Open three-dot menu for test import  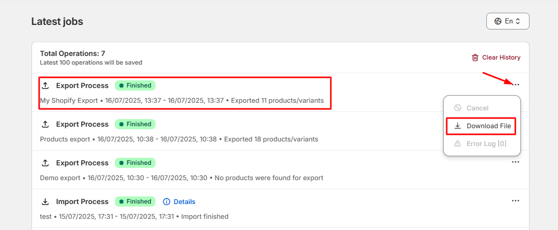point(516,200)
